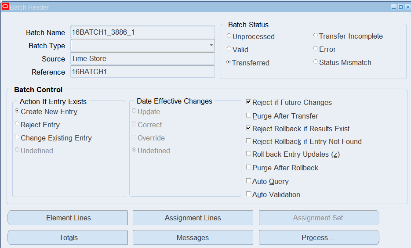Click the Assignment Lines button

click(x=193, y=218)
